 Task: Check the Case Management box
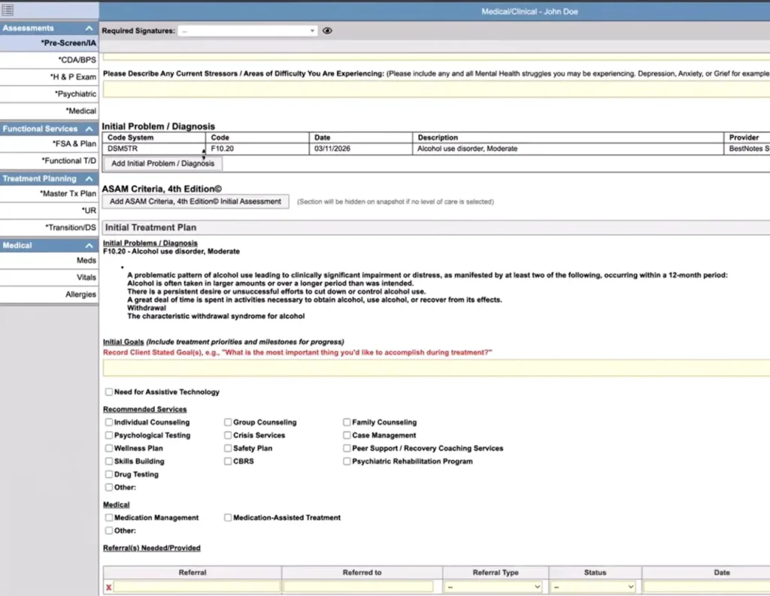point(347,435)
